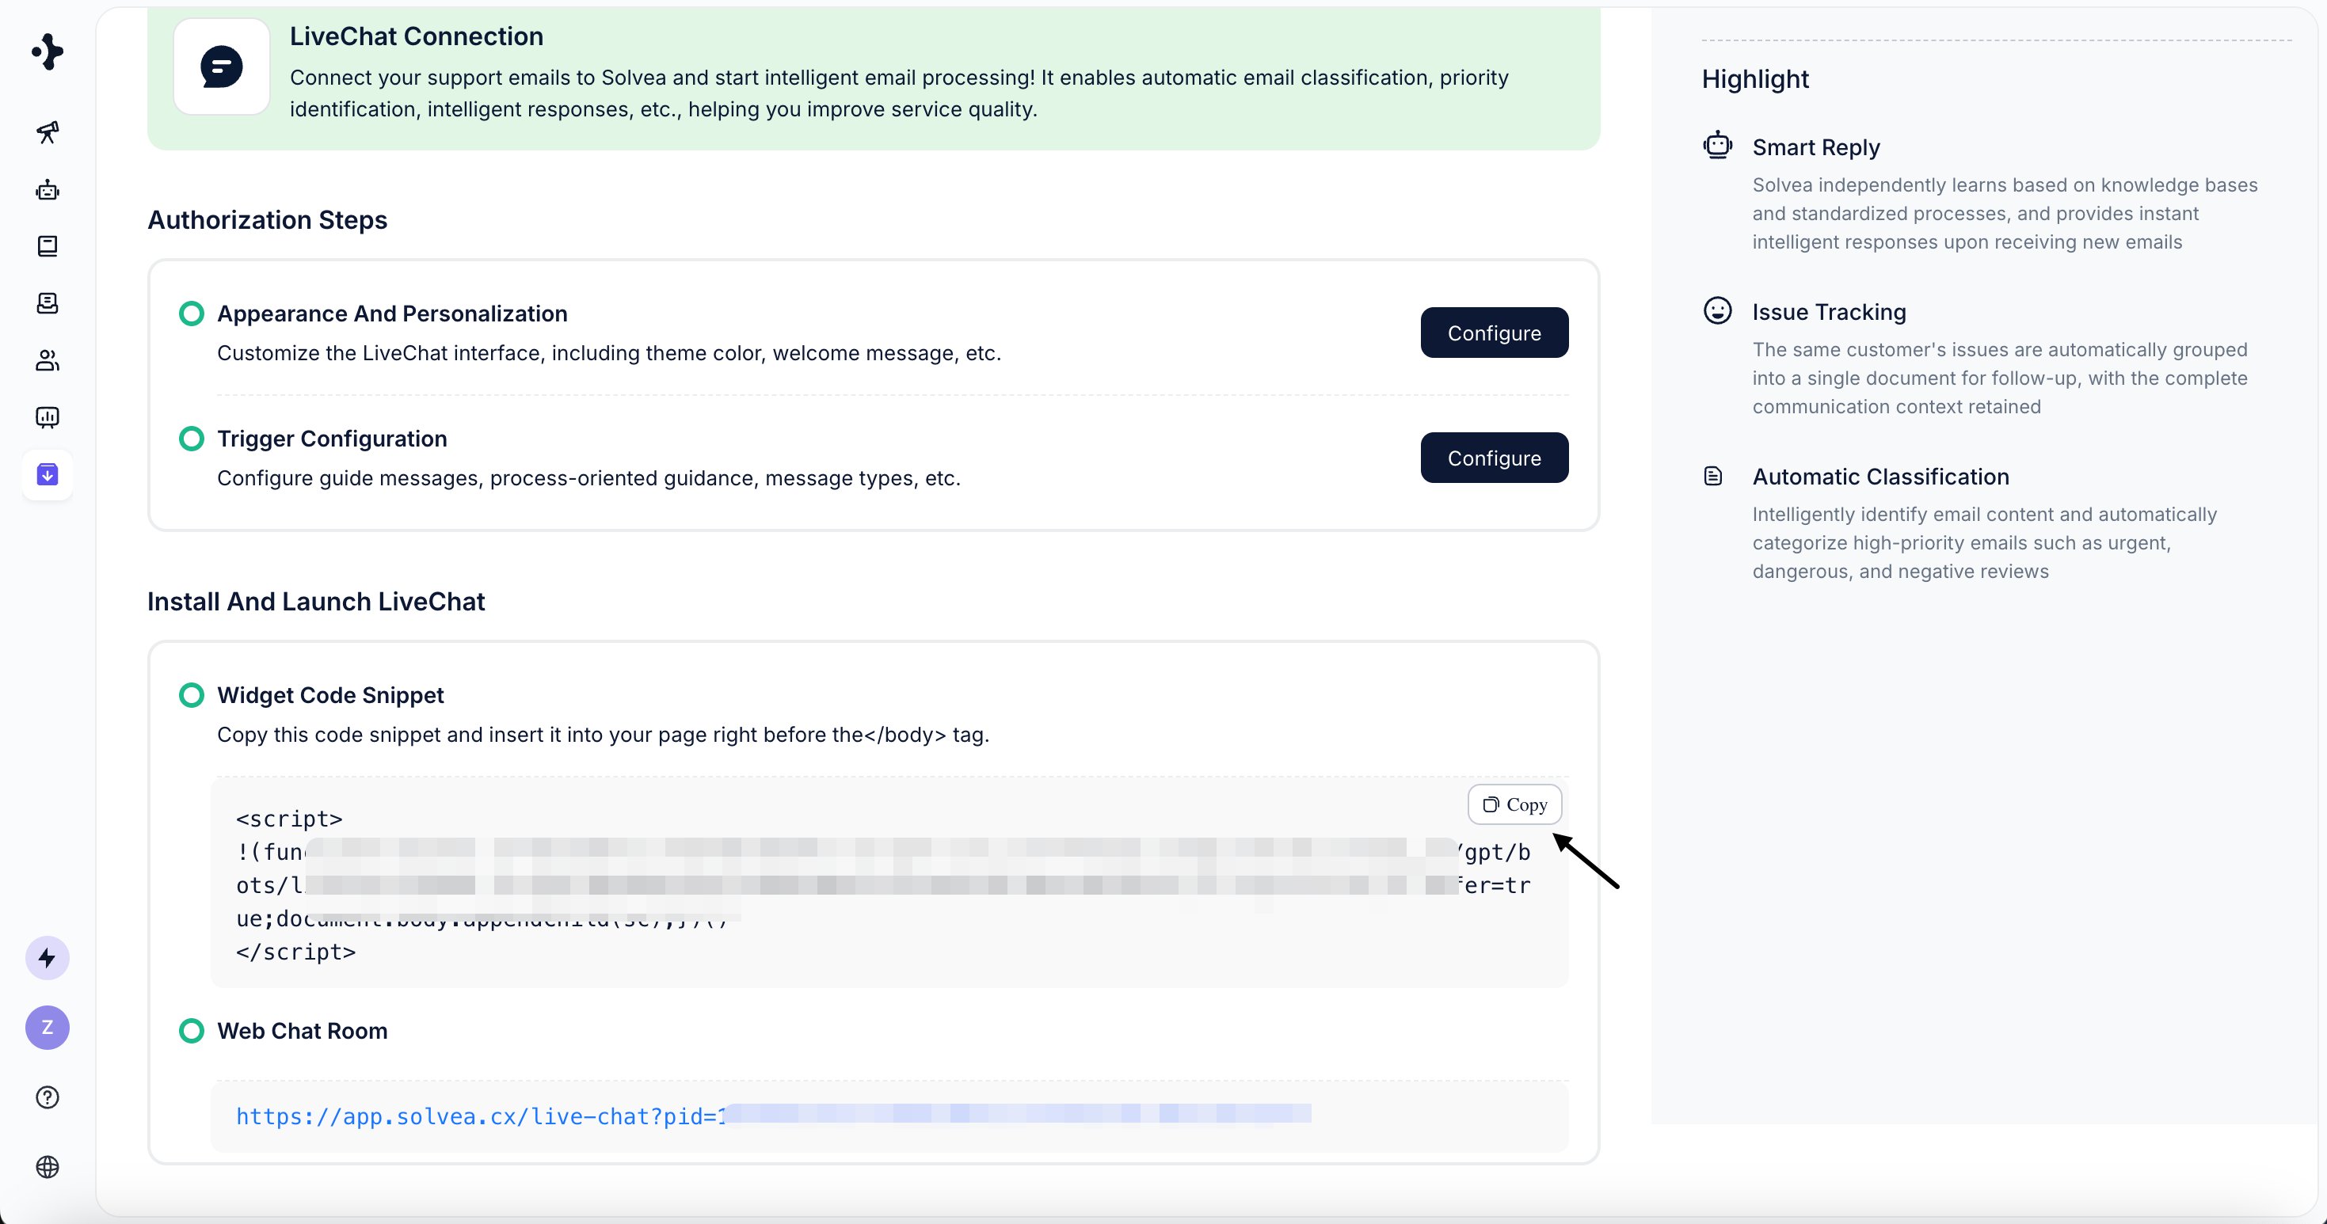Screen dimensions: 2327x1224
Task: Open the book knowledge icon in sidebar
Action: (x=47, y=246)
